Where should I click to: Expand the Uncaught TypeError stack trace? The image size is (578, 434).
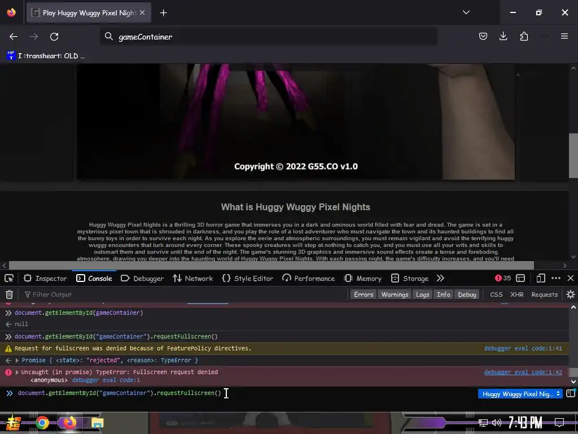pyautogui.click(x=17, y=372)
